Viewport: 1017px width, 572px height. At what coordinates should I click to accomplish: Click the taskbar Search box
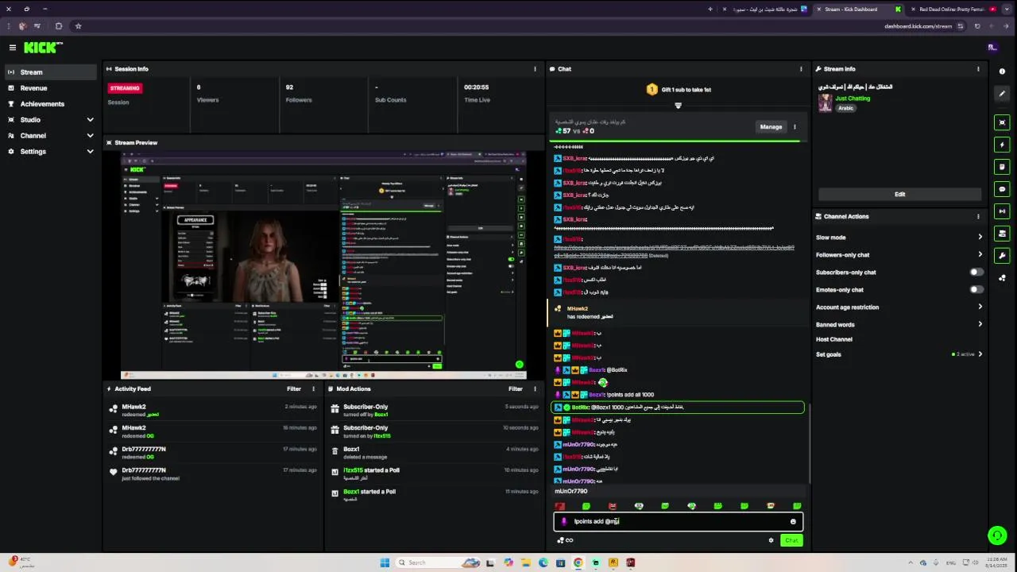tap(438, 562)
